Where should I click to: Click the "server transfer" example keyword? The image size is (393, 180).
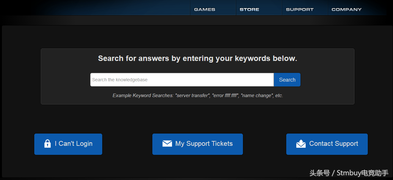[x=192, y=95]
